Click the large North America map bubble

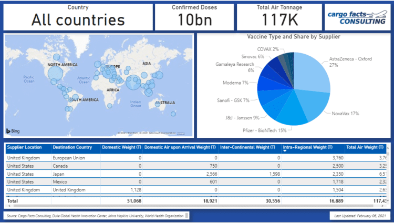(55, 73)
